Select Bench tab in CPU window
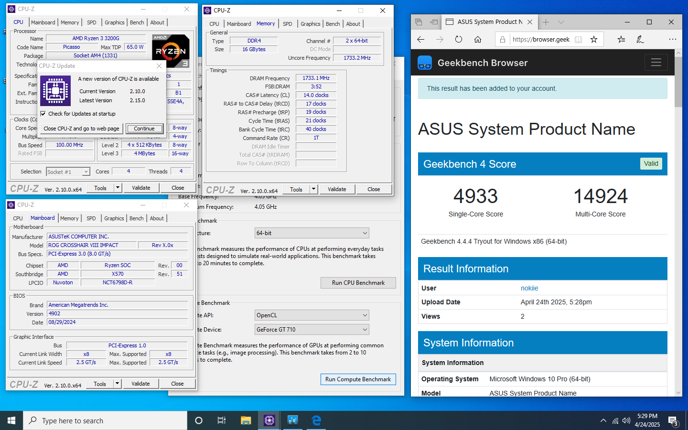This screenshot has width=688, height=430. point(137,22)
